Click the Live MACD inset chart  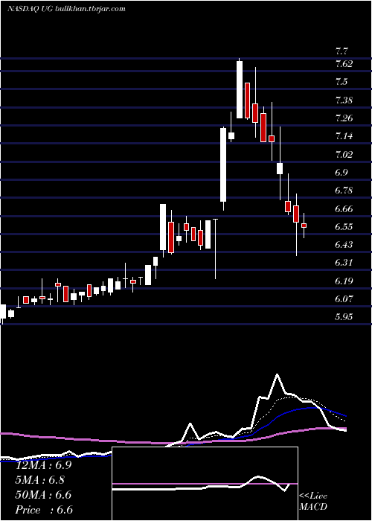tap(205, 484)
